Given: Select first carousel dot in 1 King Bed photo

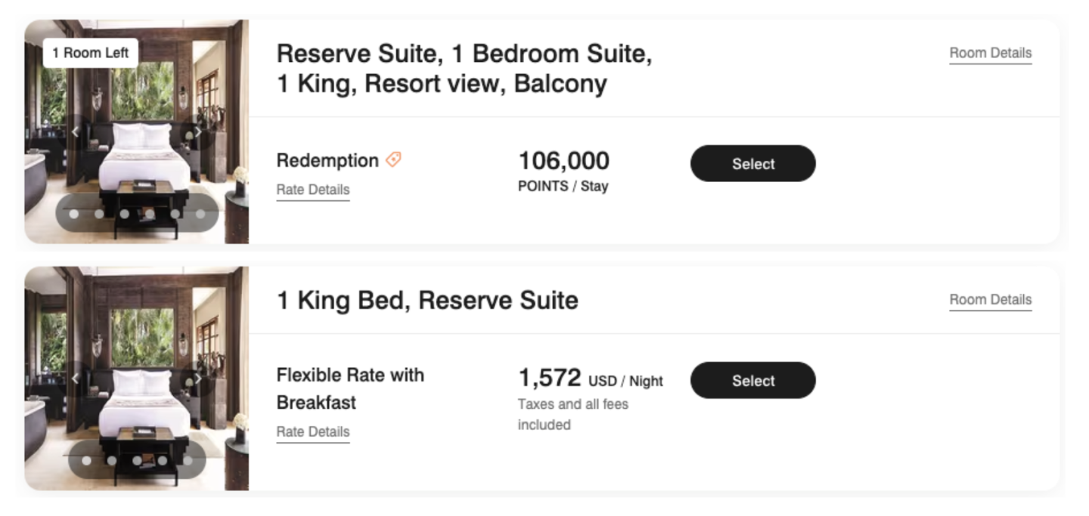Looking at the screenshot, I should click(x=86, y=460).
